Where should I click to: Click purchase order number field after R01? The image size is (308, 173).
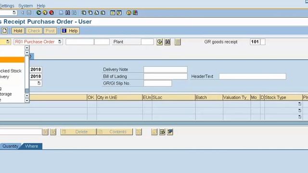click(80, 42)
